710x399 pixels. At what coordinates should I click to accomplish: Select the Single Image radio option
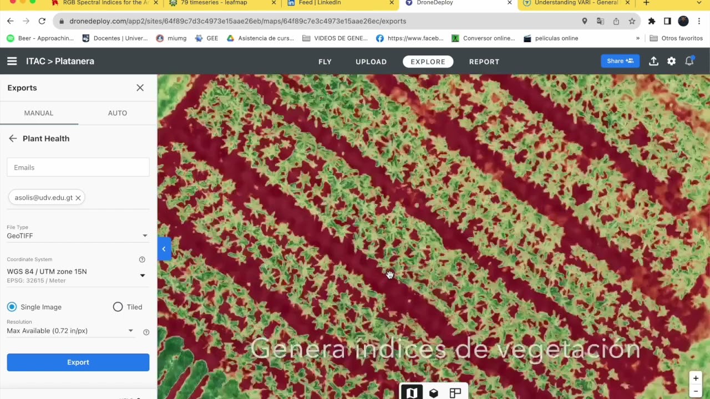click(x=12, y=307)
